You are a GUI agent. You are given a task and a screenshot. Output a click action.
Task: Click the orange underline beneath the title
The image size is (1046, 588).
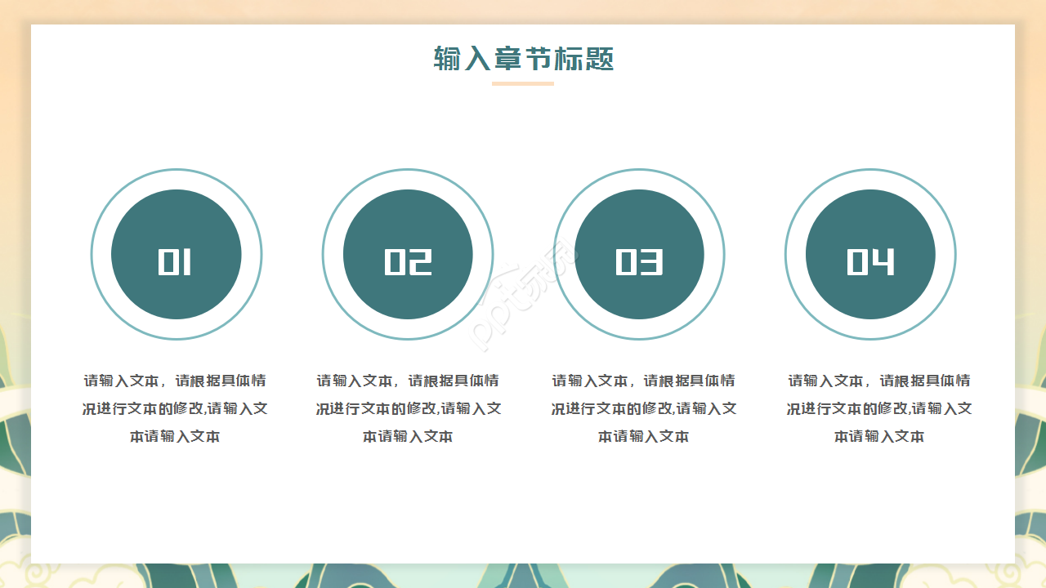point(523,83)
